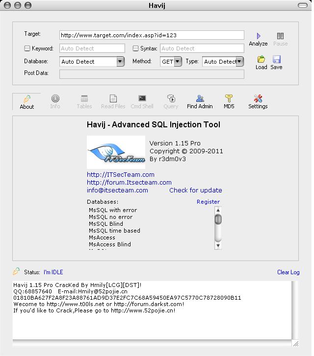Open the Cmd Shell tab icon
Image resolution: width=314 pixels, height=356 pixels.
(142, 98)
